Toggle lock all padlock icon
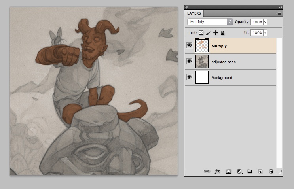The height and width of the screenshot is (189, 294). (x=222, y=33)
